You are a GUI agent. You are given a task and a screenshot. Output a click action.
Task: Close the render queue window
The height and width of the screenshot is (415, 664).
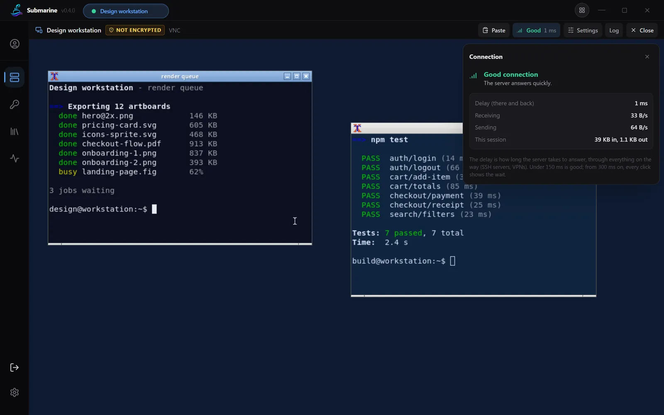(306, 76)
